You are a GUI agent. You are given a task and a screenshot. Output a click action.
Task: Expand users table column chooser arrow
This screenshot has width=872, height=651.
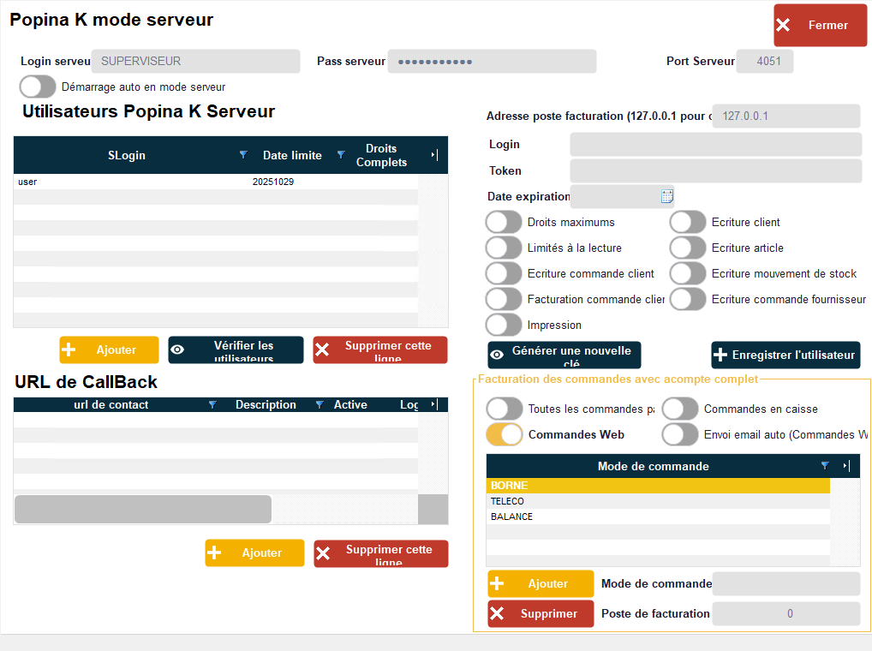434,155
